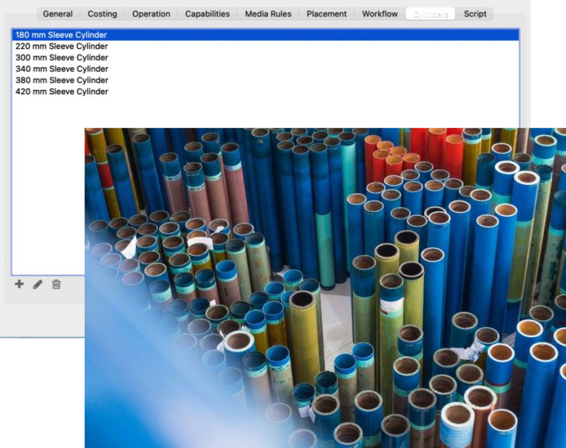Switch to the Costing tab
This screenshot has height=448, width=566.
click(x=102, y=14)
